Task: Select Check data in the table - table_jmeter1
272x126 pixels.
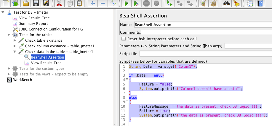Action: 59,51
